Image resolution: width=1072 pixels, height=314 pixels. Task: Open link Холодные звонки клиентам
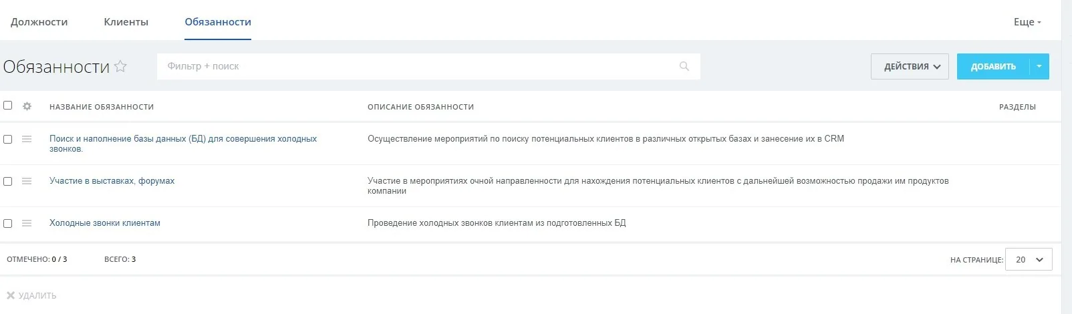(x=105, y=223)
